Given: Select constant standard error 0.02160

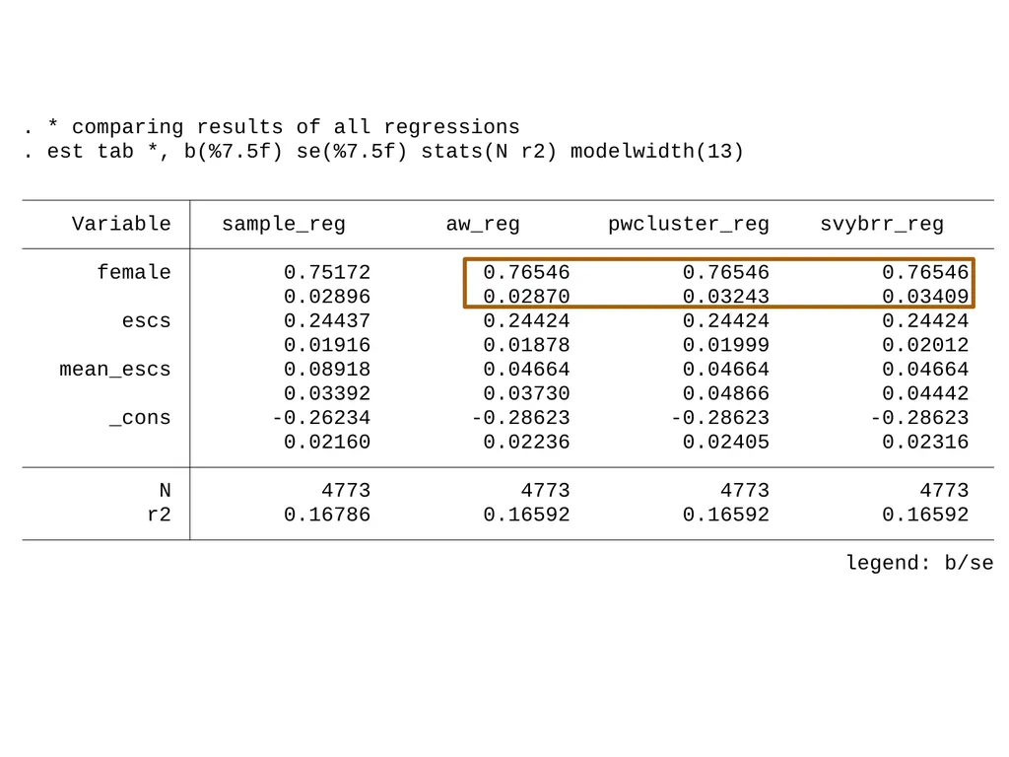Looking at the screenshot, I should pos(327,443).
